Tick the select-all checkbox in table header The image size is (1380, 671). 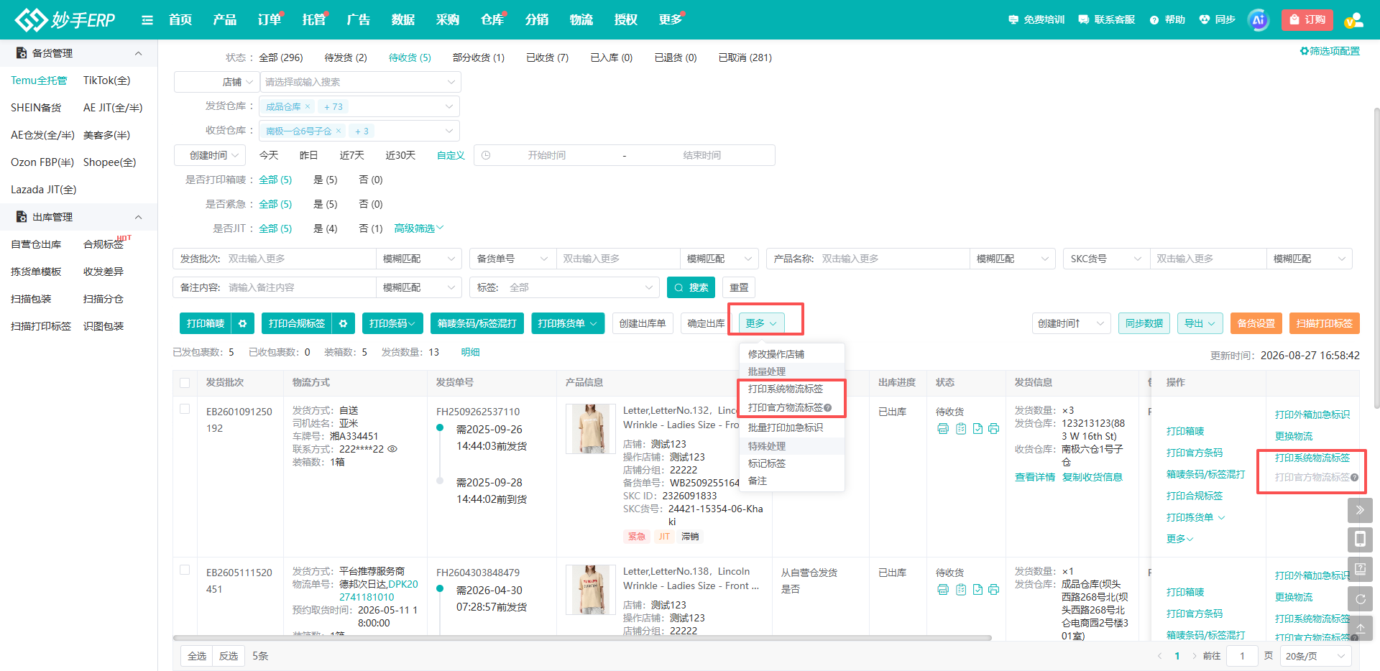coord(185,383)
